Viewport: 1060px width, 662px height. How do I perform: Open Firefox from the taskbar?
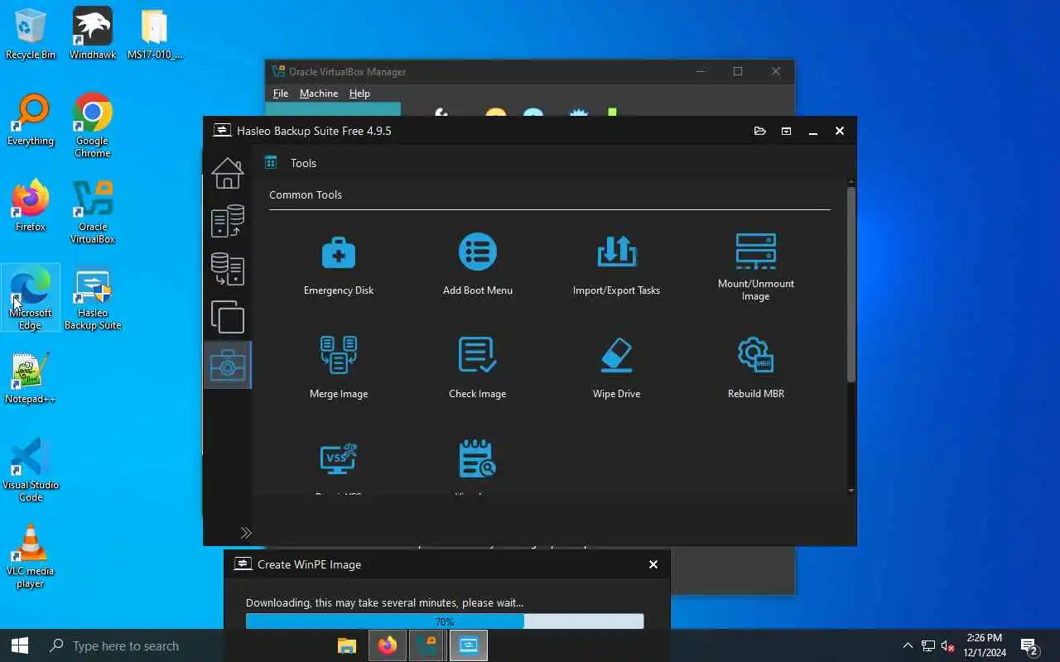pos(387,645)
